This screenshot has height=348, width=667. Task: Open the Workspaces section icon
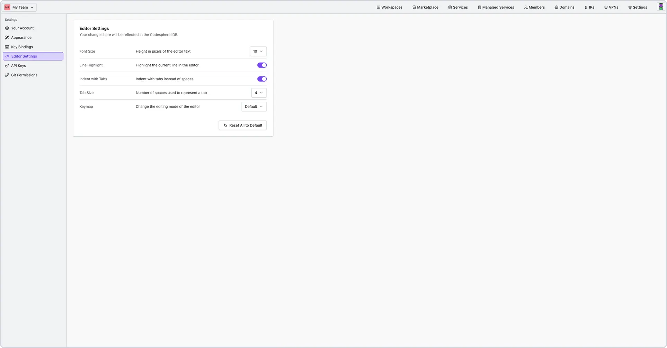[x=378, y=7]
